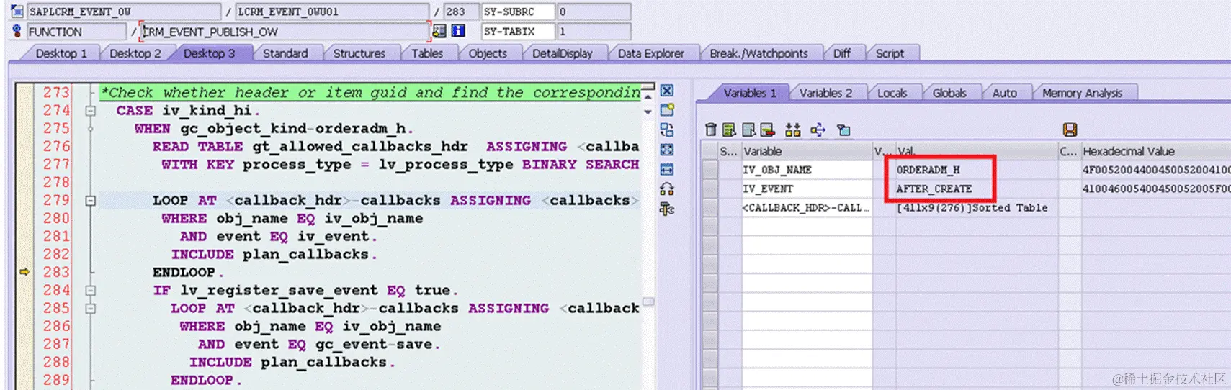This screenshot has height=390, width=1231.
Task: Click the SAPLCRM_EVENT_OW program field
Action: 124,12
